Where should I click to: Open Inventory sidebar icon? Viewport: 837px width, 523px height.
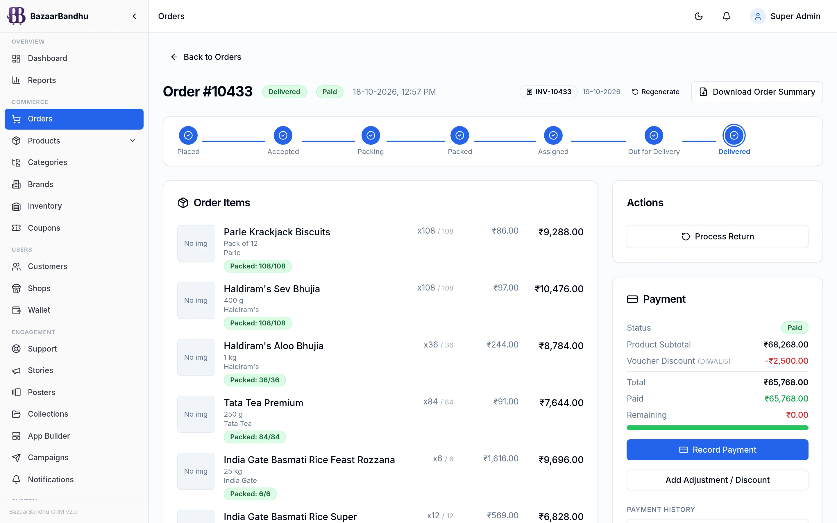click(16, 206)
